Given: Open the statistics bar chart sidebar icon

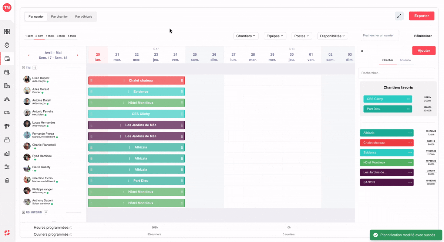Looking at the screenshot, I should 7,153.
